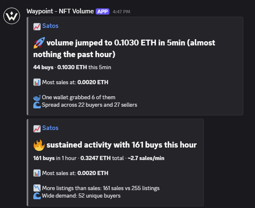Click the rocket emoji in volume headline
The height and width of the screenshot is (208, 255).
tap(39, 43)
